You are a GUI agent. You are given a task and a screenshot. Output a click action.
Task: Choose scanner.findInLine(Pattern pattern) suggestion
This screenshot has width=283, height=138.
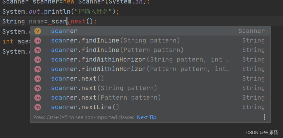coord(150,50)
